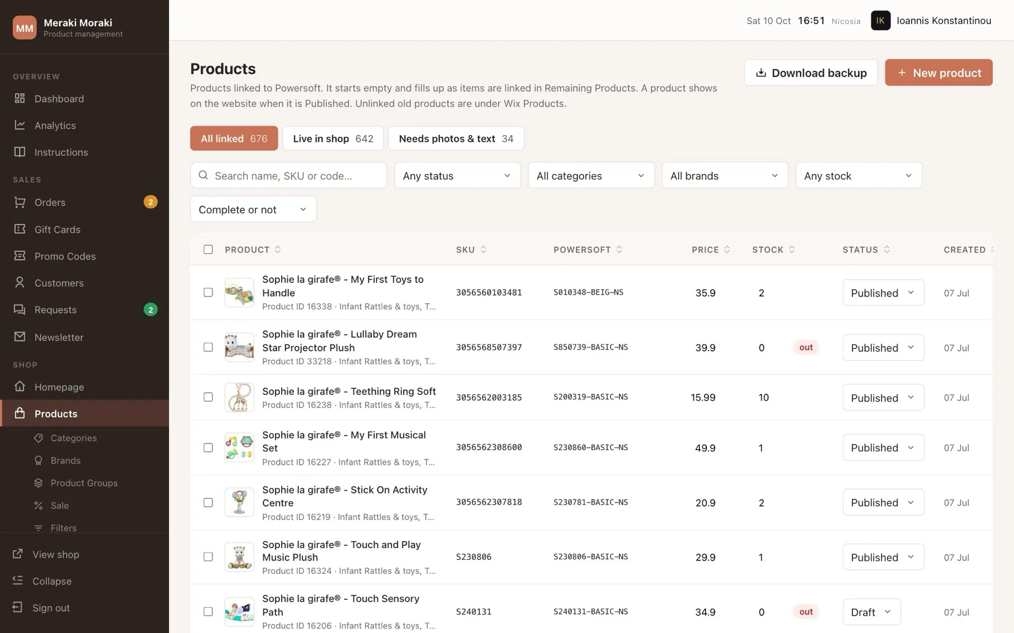This screenshot has width=1014, height=633.
Task: Open the Complete or not dropdown
Action: click(253, 209)
